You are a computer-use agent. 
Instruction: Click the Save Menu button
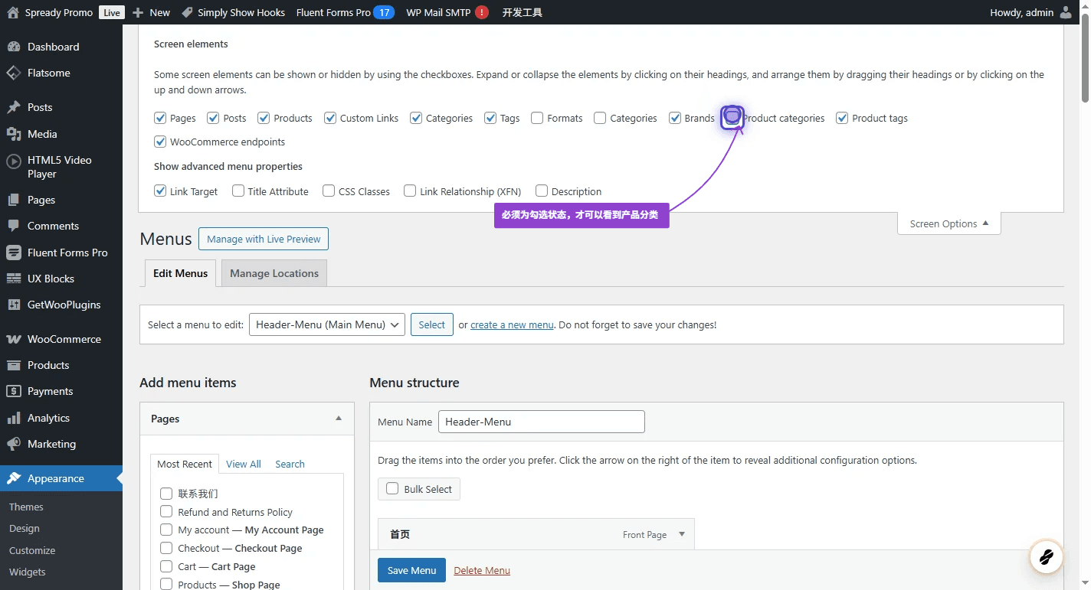[x=411, y=570]
